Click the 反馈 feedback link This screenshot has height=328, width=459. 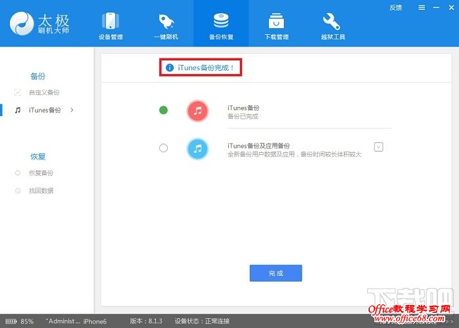click(x=395, y=8)
